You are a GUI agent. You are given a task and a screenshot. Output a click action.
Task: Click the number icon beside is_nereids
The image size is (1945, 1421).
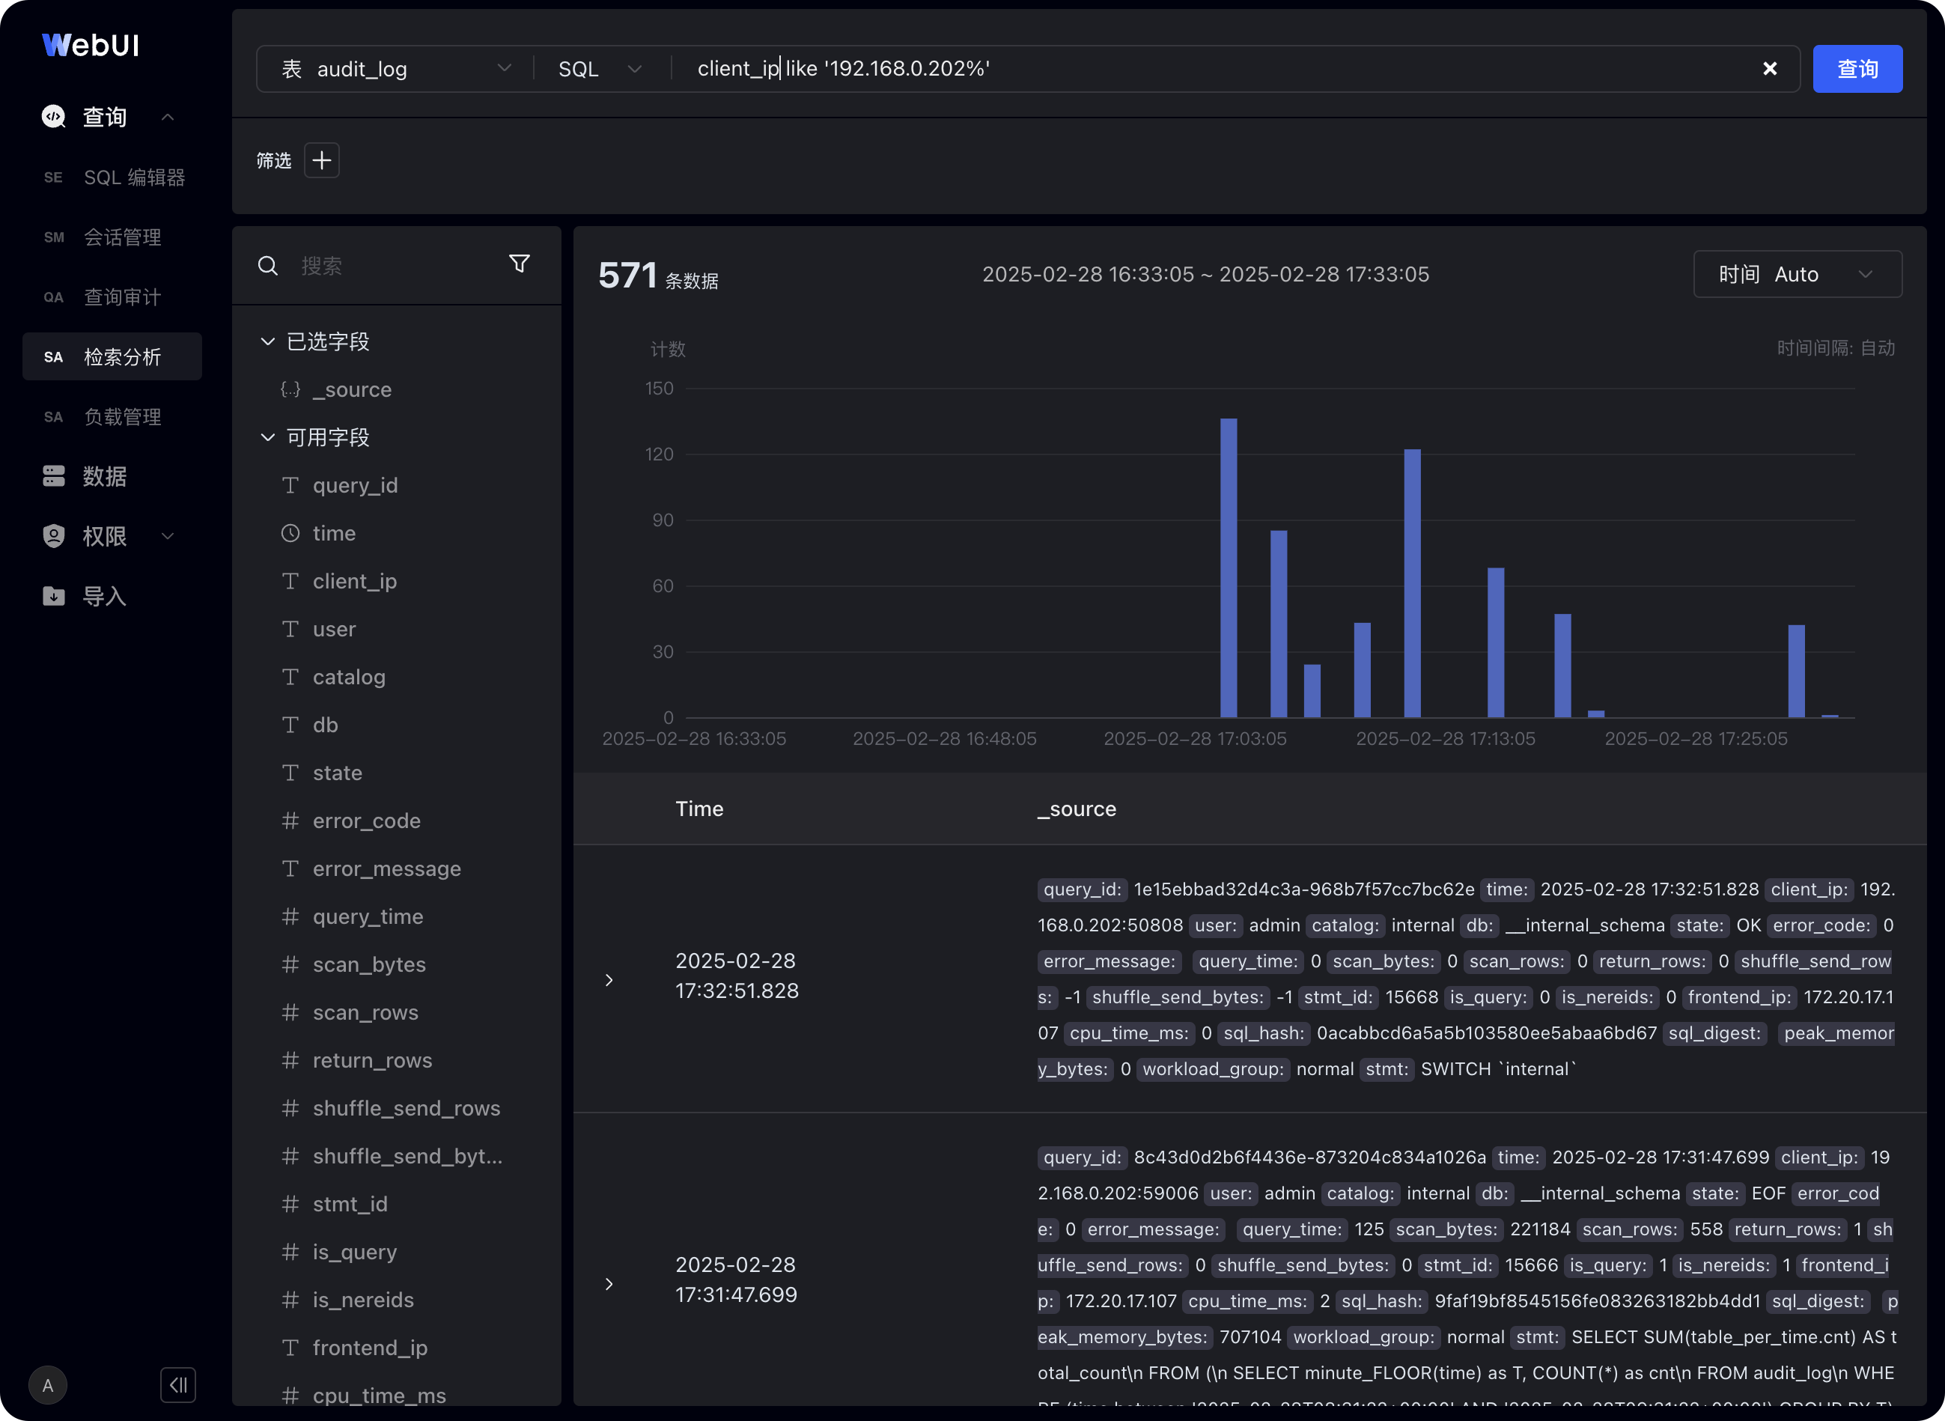click(x=290, y=1299)
